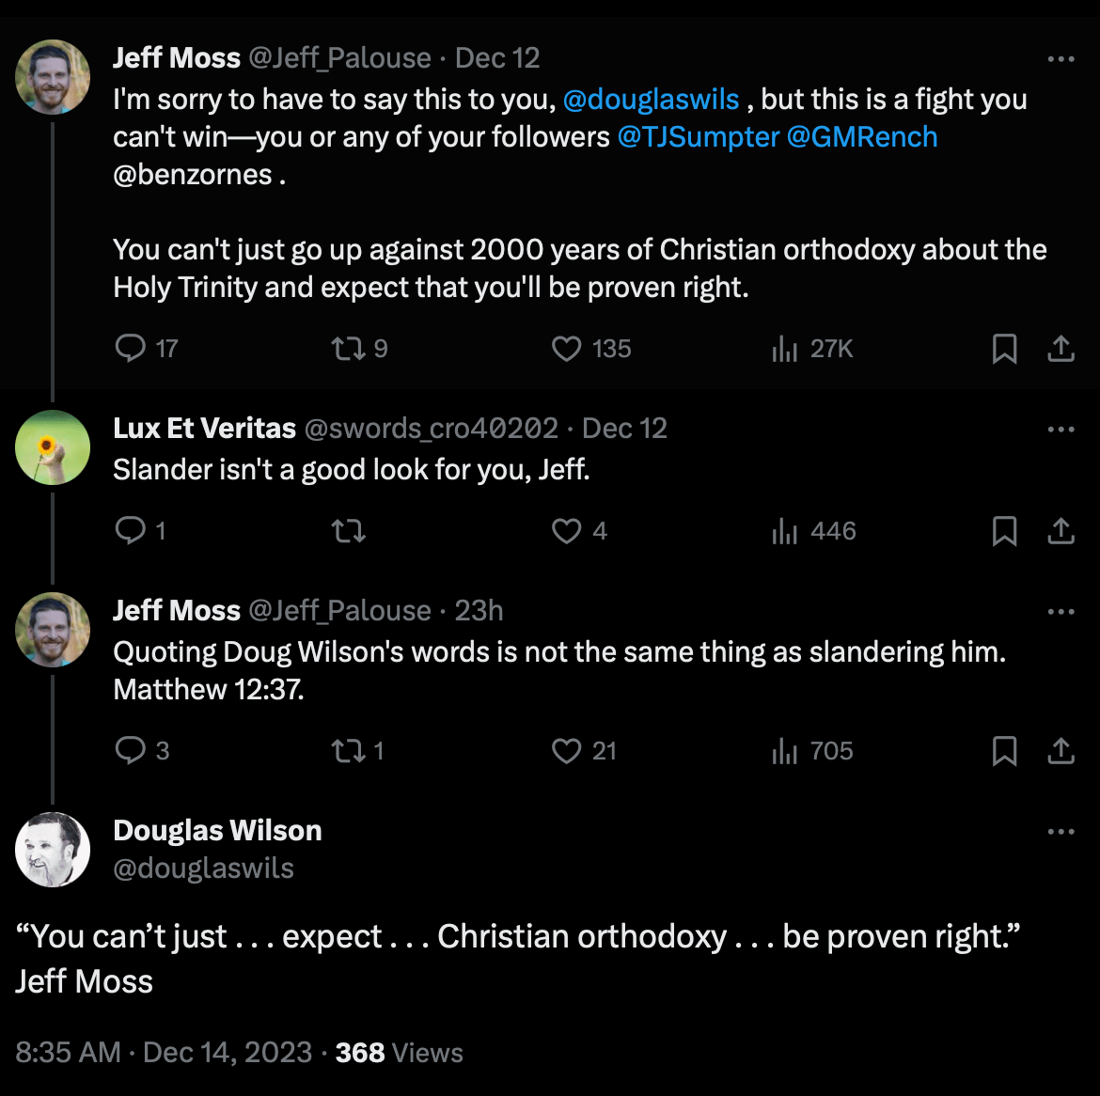Like the tweet with 135 likes
1100x1096 pixels.
[566, 349]
